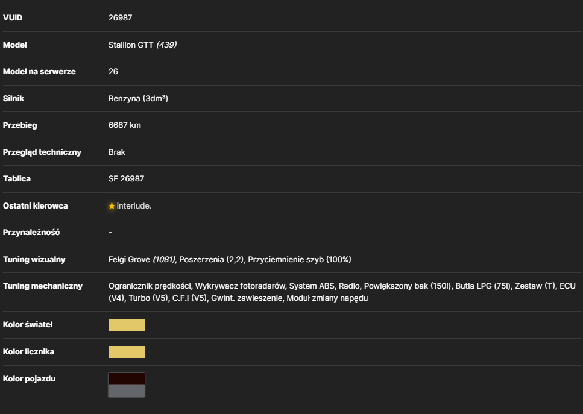Click the Zestaw (T) entry
The width and height of the screenshot is (583, 414).
pos(535,286)
